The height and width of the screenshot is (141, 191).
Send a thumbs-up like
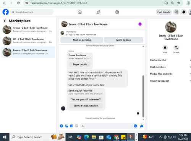click(142, 126)
